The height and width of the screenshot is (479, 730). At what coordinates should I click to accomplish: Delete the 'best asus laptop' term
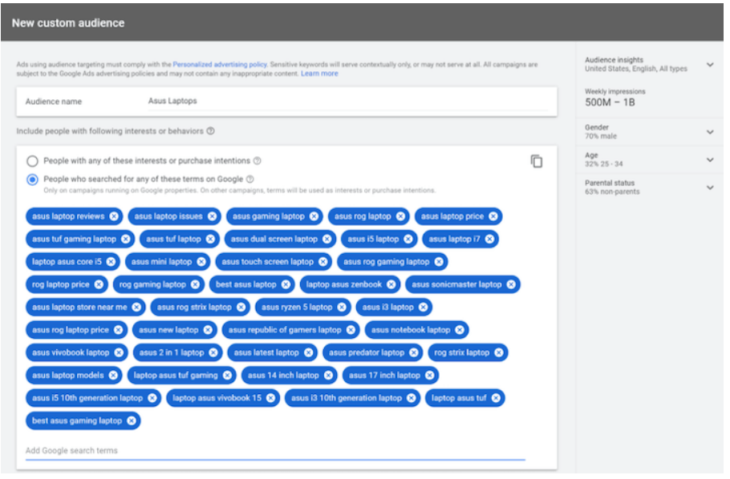[286, 285]
